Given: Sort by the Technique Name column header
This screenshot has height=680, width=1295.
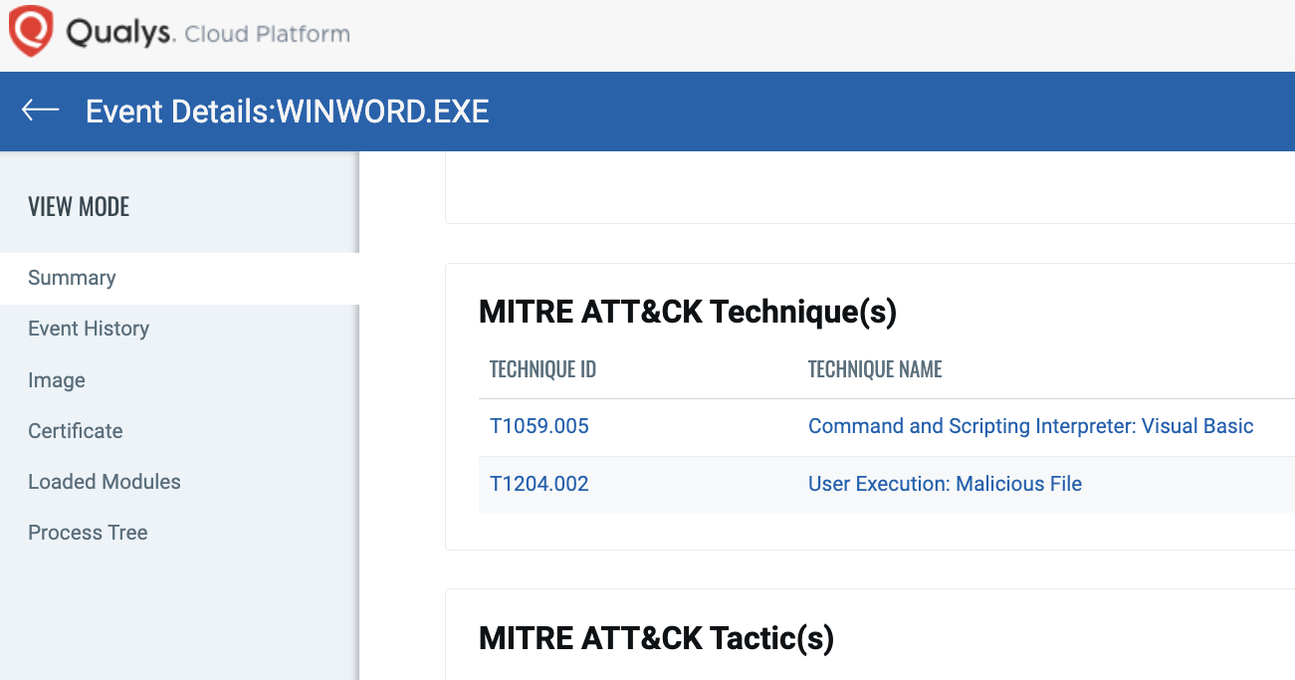Looking at the screenshot, I should click(874, 368).
